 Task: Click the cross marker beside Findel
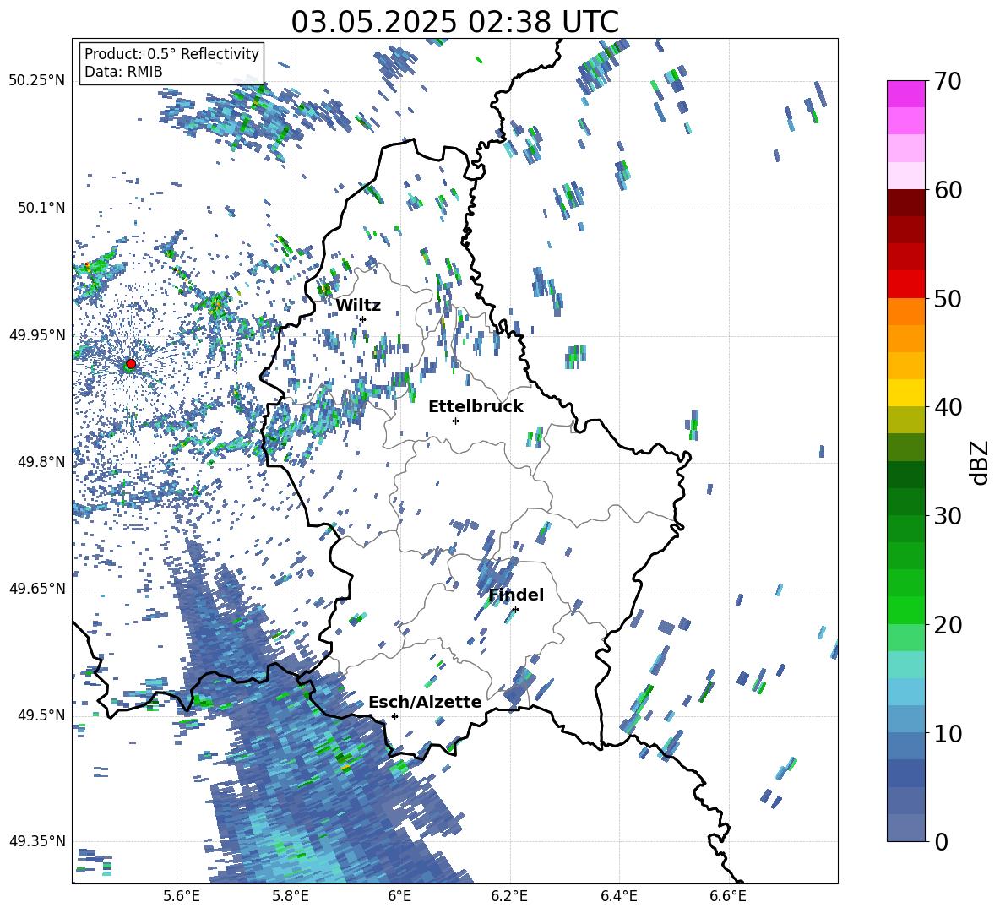click(515, 610)
